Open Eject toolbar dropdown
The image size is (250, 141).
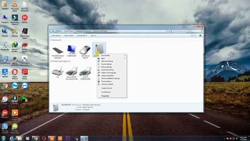click(93, 36)
